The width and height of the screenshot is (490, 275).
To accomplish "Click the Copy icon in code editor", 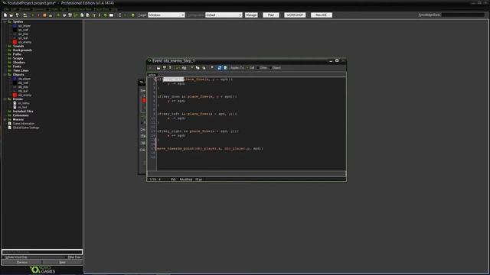I will (x=198, y=68).
